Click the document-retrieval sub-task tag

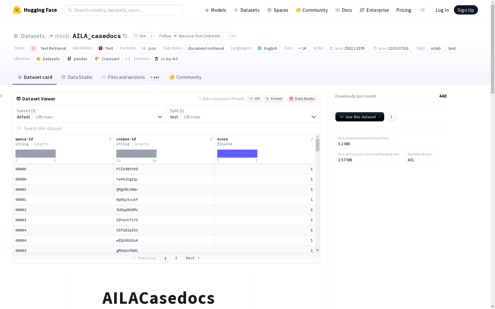pyautogui.click(x=206, y=48)
